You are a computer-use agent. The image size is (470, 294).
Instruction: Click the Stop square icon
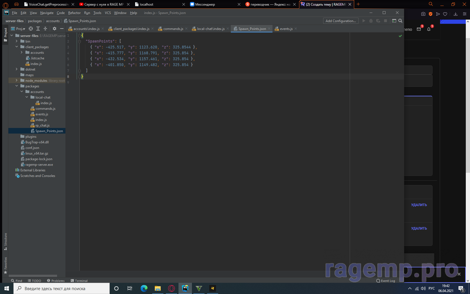tap(386, 21)
